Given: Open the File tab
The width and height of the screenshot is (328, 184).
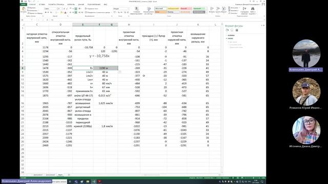Looking at the screenshot, I should click(24, 5).
